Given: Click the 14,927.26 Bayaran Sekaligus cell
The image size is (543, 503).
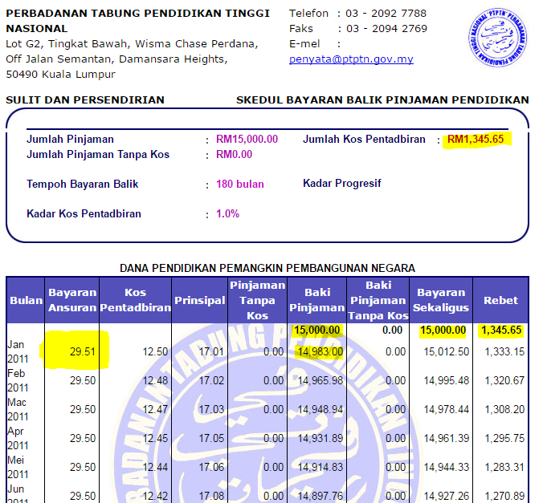Looking at the screenshot, I should coord(447,496).
